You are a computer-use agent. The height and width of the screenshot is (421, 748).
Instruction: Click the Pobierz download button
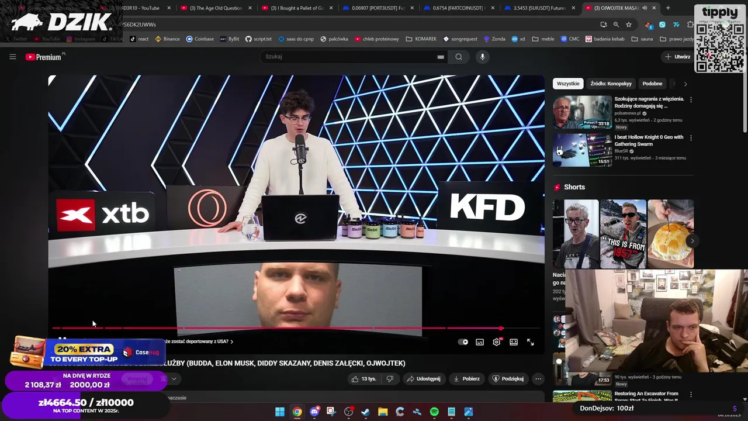tap(466, 379)
